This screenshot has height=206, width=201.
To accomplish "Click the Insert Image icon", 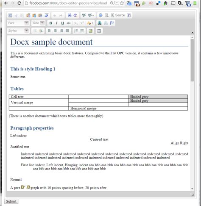I will click(x=90, y=31).
